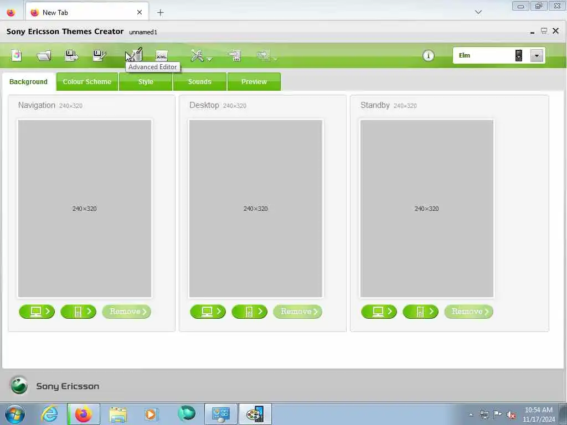
Task: Click the muted volume tray icon
Action: click(x=511, y=415)
